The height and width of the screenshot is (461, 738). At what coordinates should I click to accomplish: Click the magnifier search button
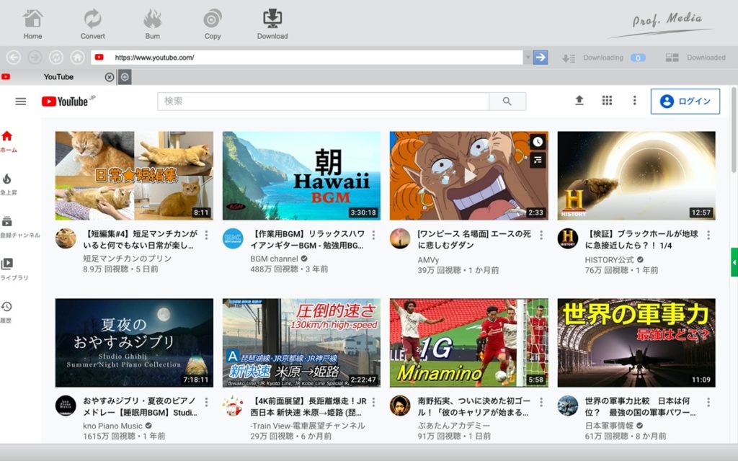507,101
